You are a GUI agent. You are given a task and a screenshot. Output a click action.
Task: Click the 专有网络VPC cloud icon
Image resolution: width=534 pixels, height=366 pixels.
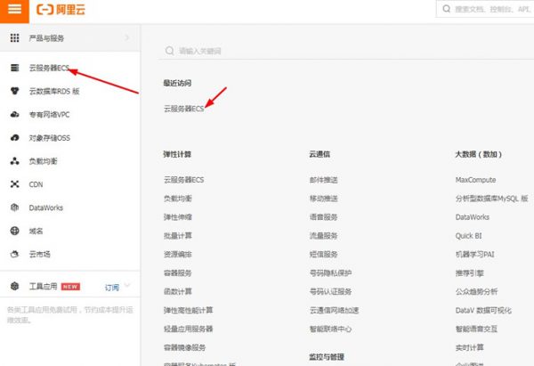14,114
